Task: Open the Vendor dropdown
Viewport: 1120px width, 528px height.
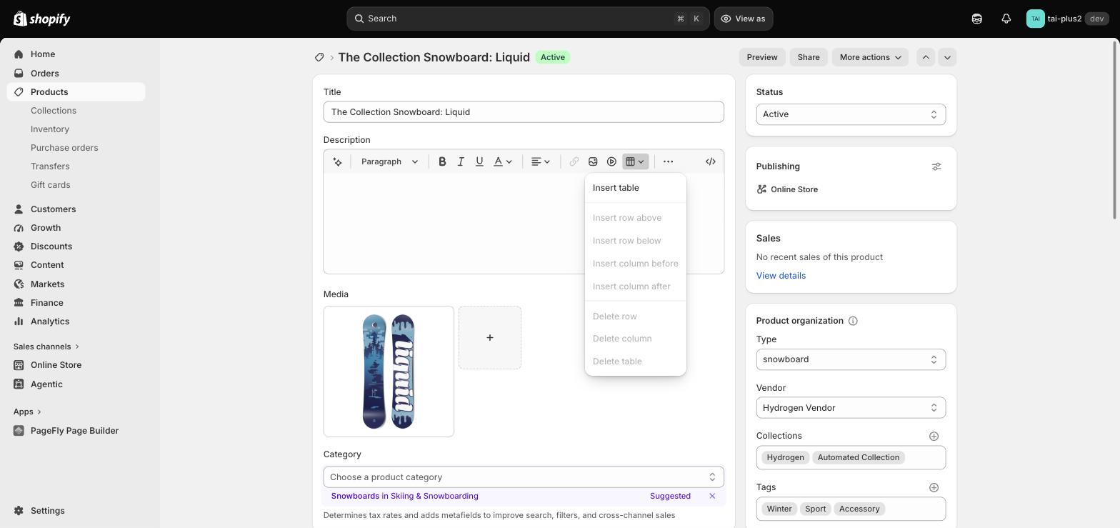Action: point(851,408)
